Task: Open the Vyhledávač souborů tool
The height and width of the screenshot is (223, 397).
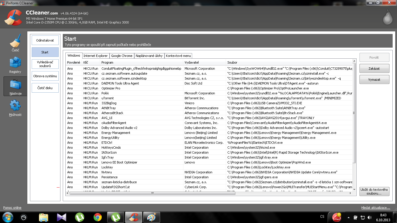Action: coord(45,64)
